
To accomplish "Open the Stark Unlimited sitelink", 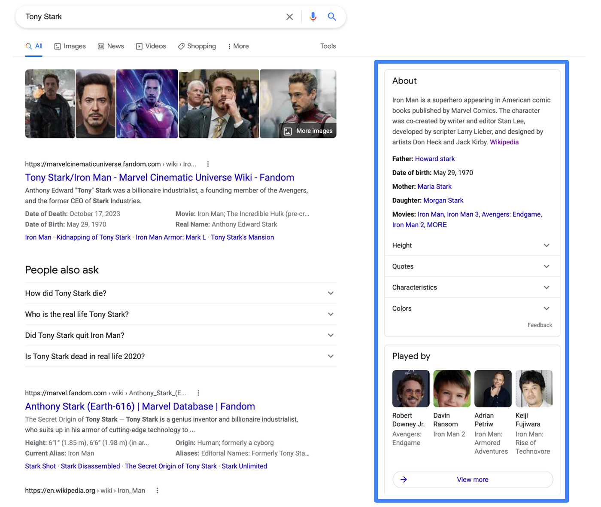I will 244,467.
